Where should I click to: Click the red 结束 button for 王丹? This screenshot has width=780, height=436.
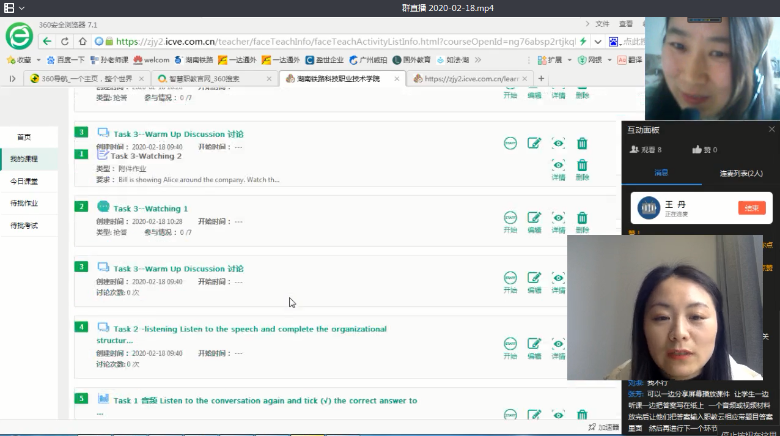752,208
